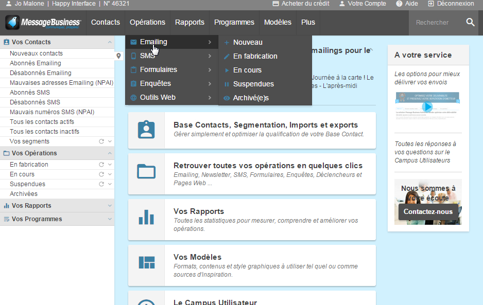Viewport: 483px width, 305px height.
Task: Click the map pin icon by Nouveaux contacts
Action: tap(118, 56)
